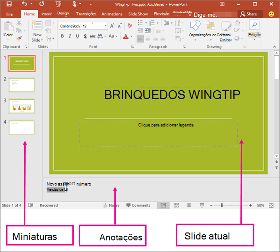The width and height of the screenshot is (280, 252).
Task: Switch to Inserir tab
Action: 46,14
